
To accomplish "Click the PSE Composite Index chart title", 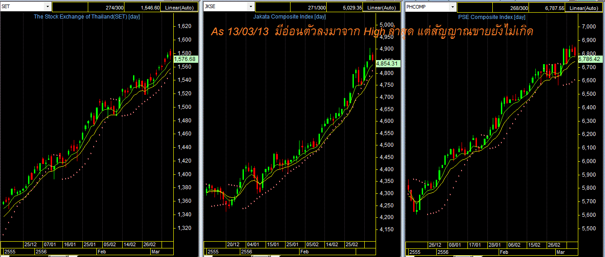I will click(491, 17).
